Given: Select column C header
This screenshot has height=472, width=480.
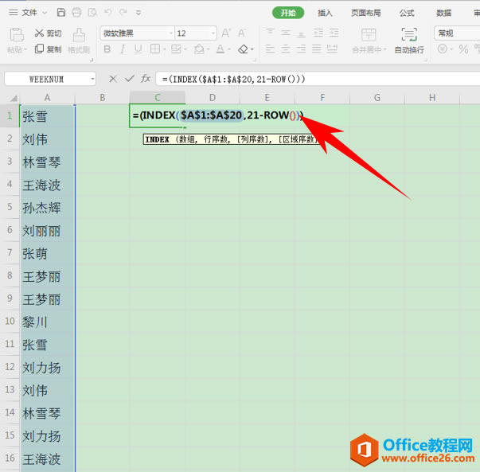Looking at the screenshot, I should (158, 98).
